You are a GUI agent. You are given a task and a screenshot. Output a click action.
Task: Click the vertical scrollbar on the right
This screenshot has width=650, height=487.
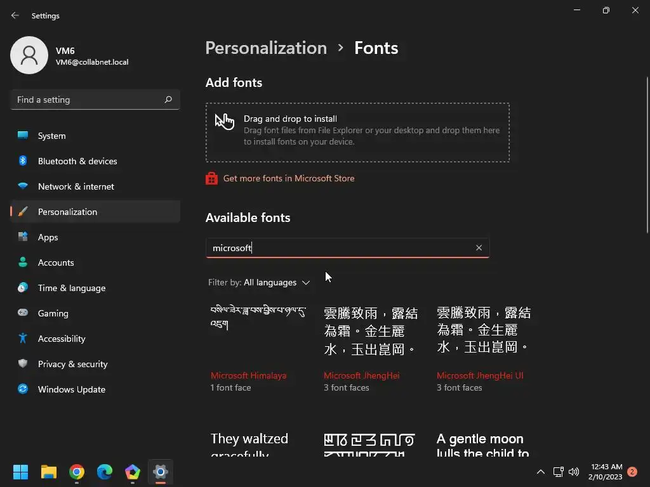647,155
